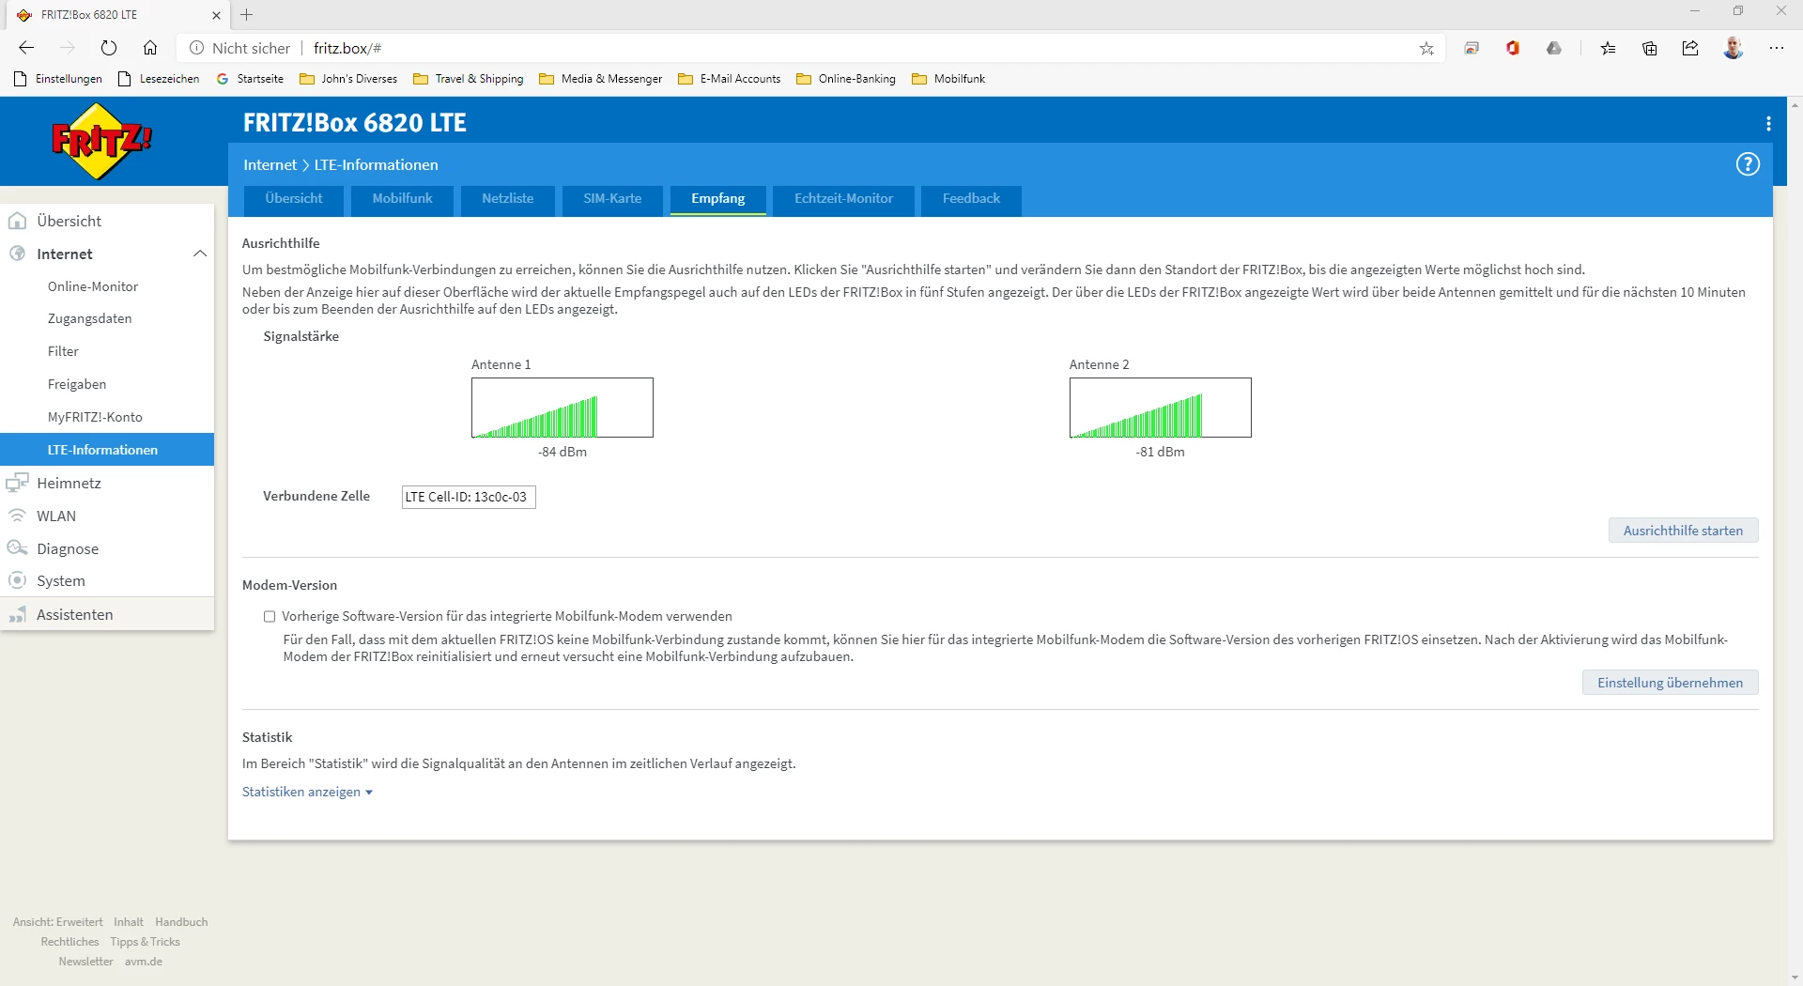Click the card reader extension icon
1803x986 pixels.
pos(1472,48)
